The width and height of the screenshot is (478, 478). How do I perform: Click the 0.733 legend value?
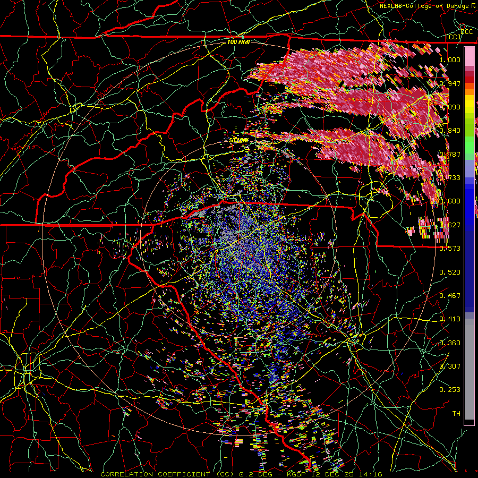450,177
